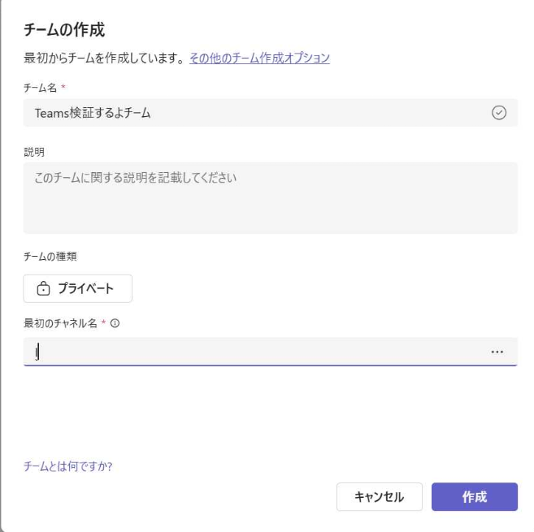Click the キャンセル button

[380, 496]
